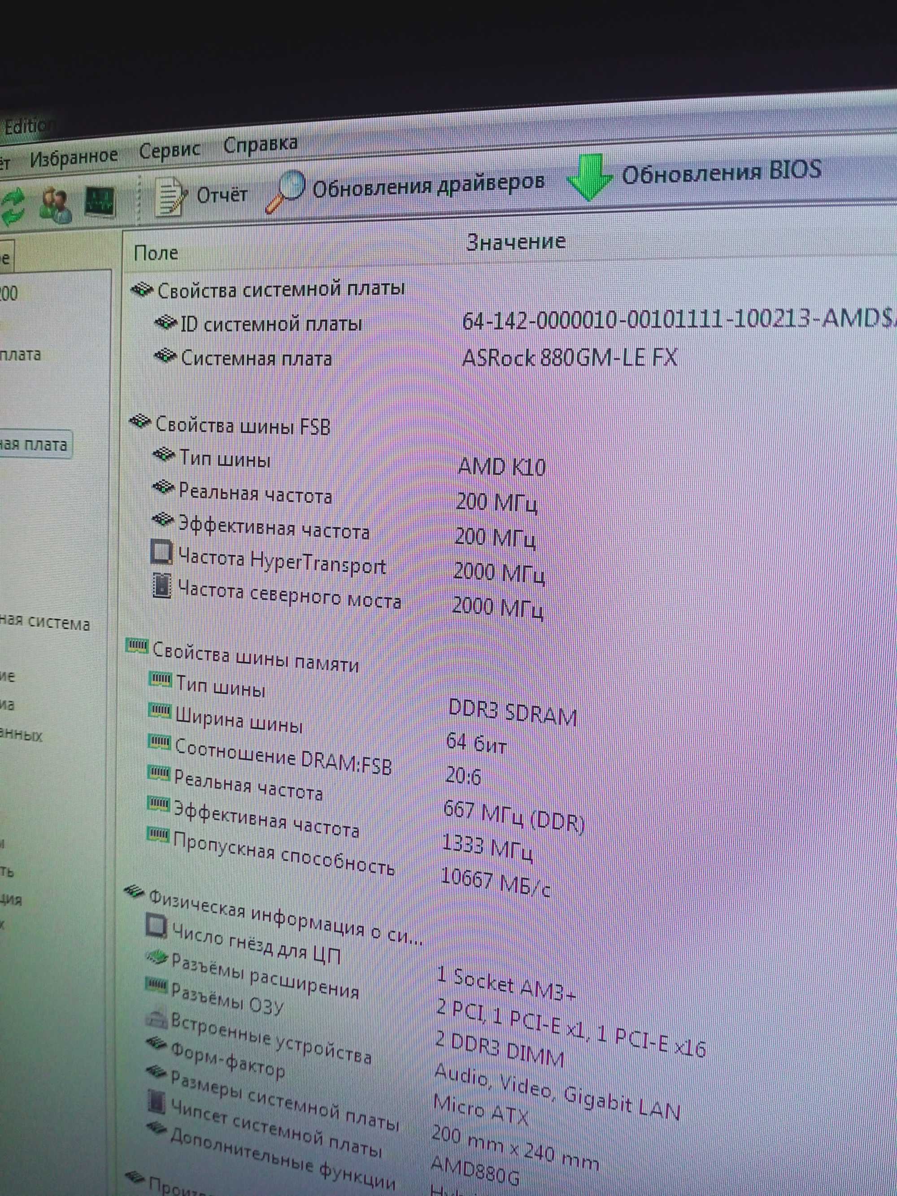Click the users toolbar icon
The width and height of the screenshot is (897, 1196).
click(x=55, y=205)
